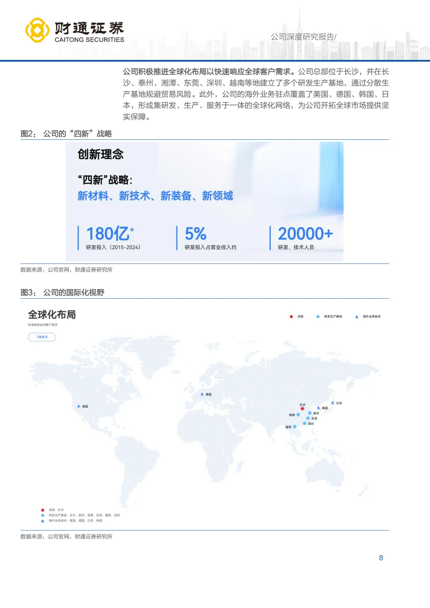The height and width of the screenshot is (608, 430).
Task: Click the page number 8
Action: pyautogui.click(x=381, y=557)
